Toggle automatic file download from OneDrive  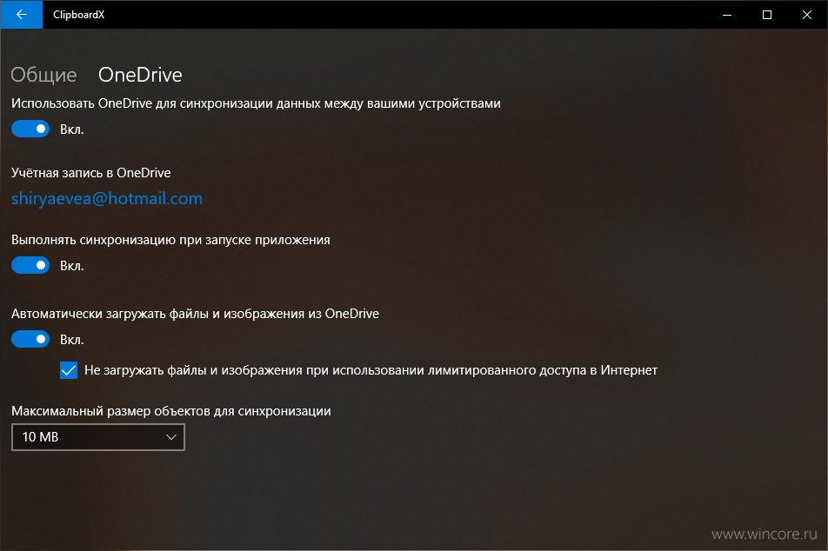click(30, 339)
